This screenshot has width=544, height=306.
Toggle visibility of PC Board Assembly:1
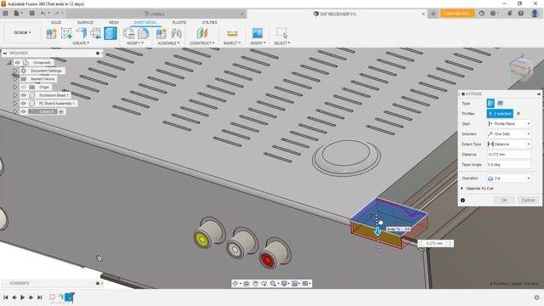pos(24,104)
